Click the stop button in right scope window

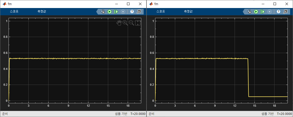[270, 12]
